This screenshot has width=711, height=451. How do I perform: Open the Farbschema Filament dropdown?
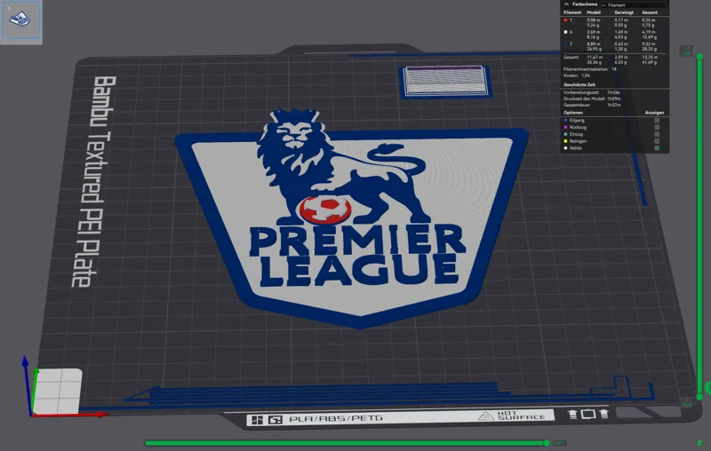pos(633,5)
